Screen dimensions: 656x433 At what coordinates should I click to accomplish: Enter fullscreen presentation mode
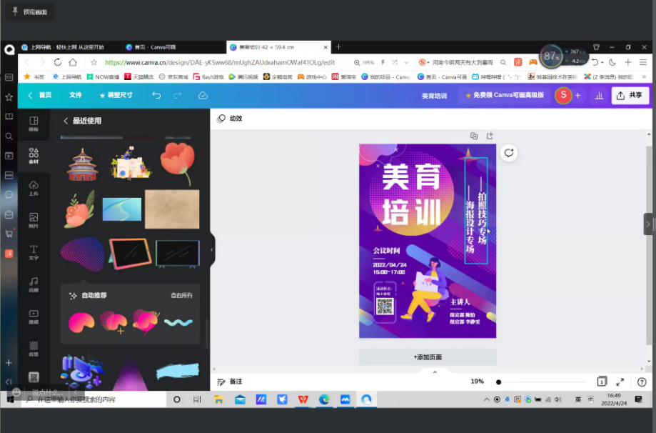pos(620,382)
